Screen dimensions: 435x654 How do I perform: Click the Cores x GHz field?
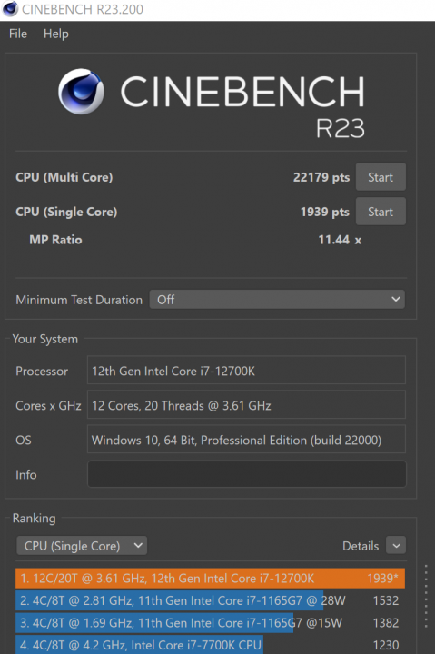pyautogui.click(x=246, y=404)
